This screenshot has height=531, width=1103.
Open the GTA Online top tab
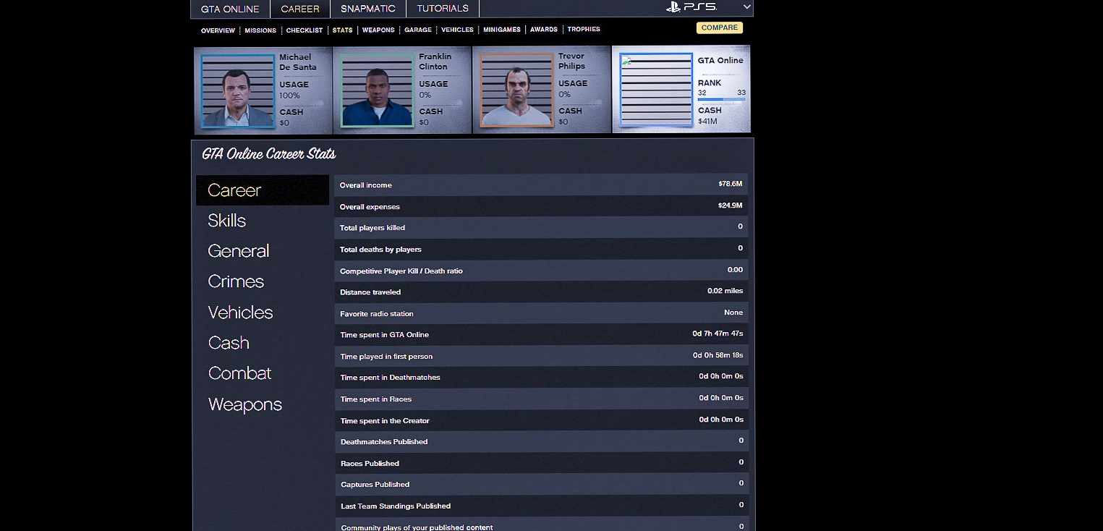230,9
